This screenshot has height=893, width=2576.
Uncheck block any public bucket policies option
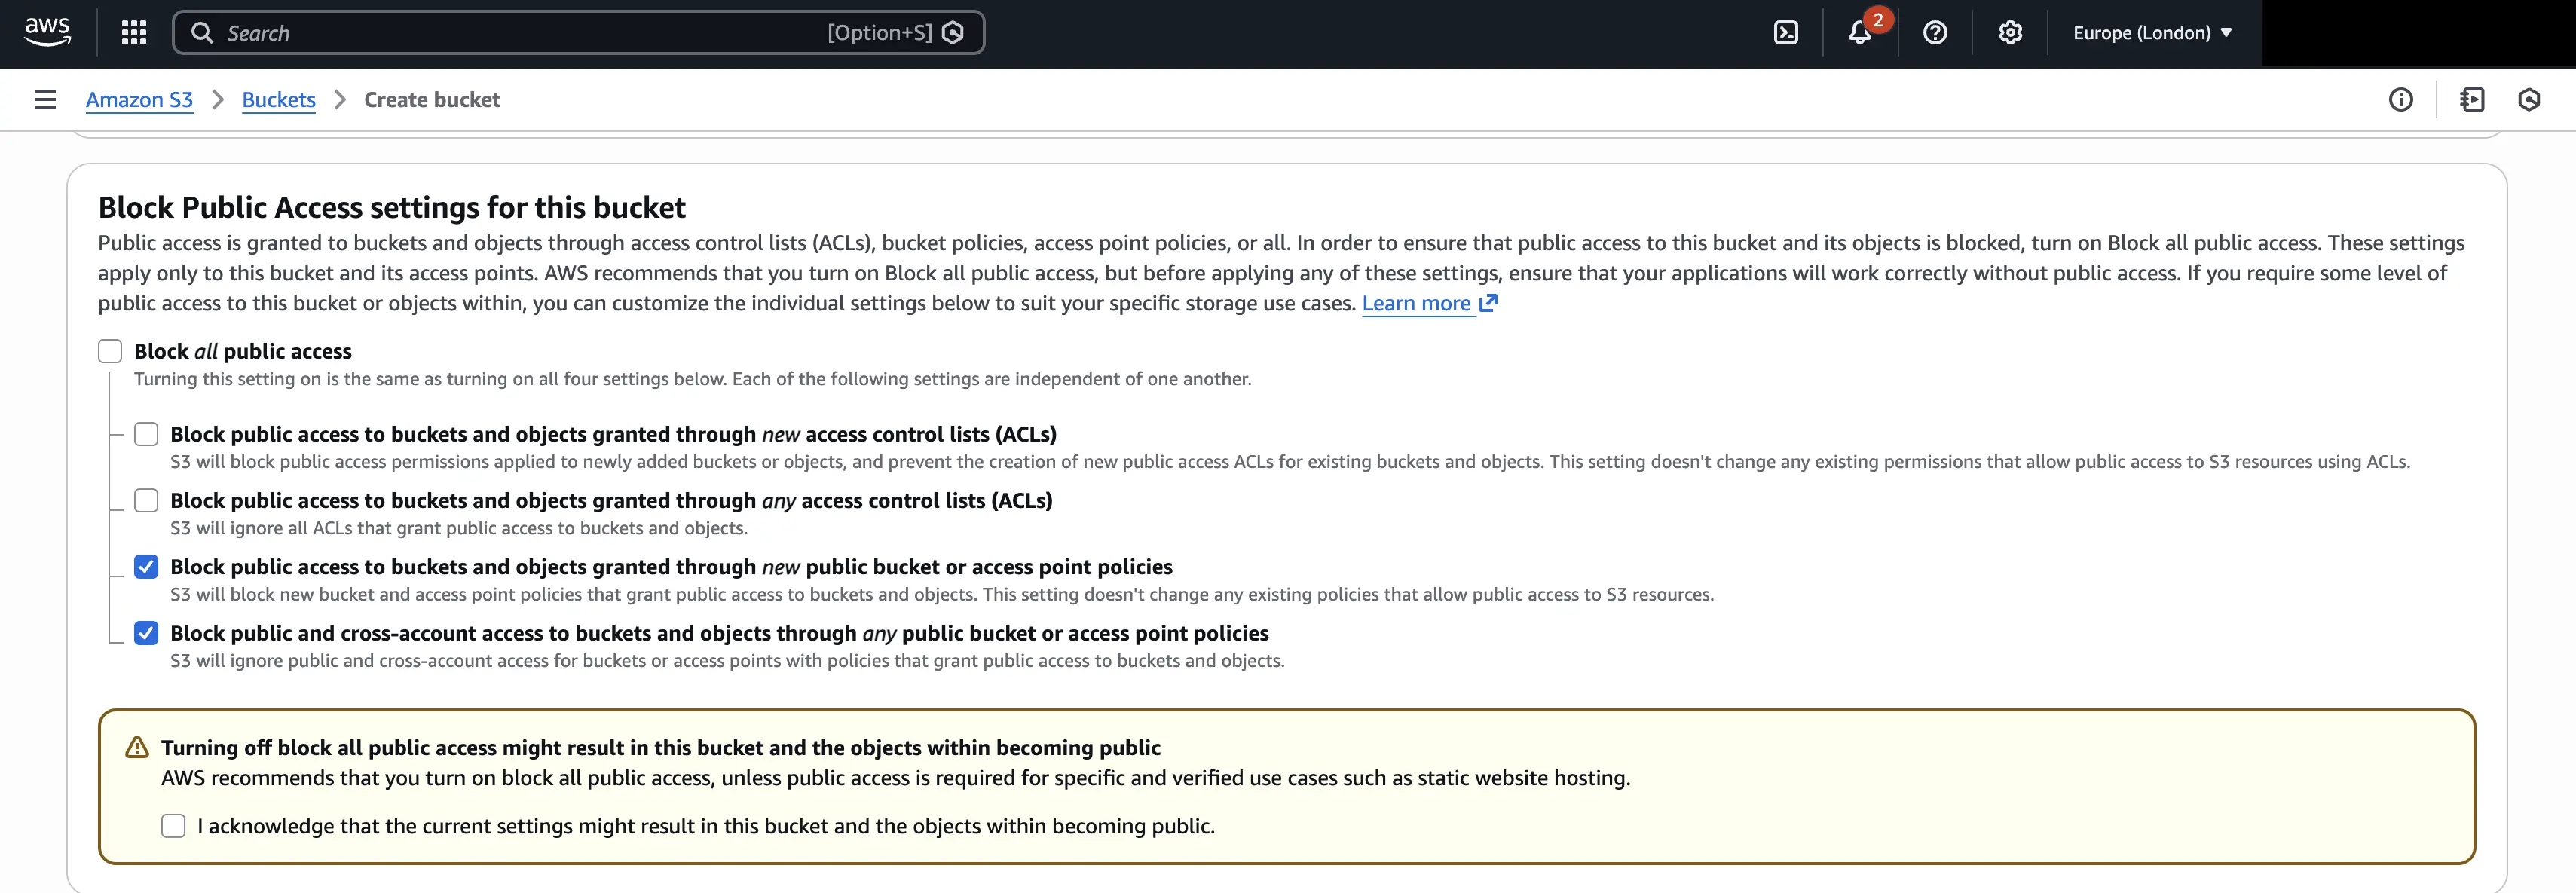[146, 633]
